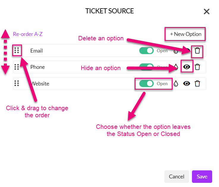Delete the Phone option with trash icon
The height and width of the screenshot is (187, 219).
coord(197,67)
